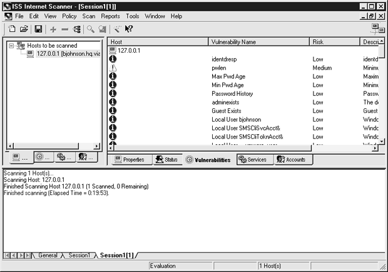The height and width of the screenshot is (272, 388).
Task: Sort by the Risk column header
Action: [x=334, y=41]
